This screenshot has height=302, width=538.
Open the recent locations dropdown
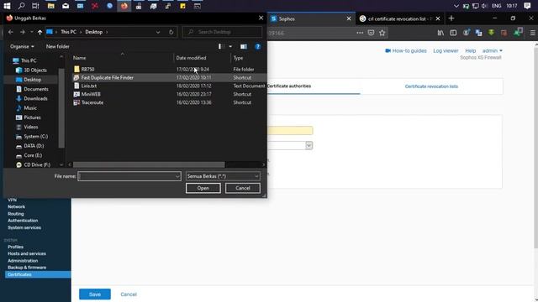click(32, 32)
